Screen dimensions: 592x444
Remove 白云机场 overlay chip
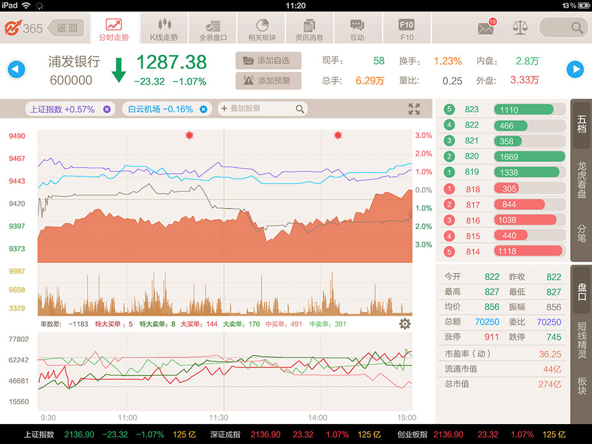(x=204, y=110)
